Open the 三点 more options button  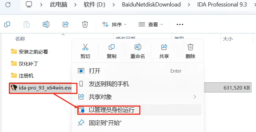pos(180,24)
